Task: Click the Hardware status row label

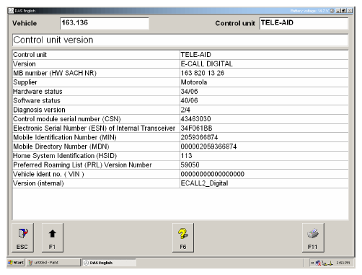Action: [37, 92]
